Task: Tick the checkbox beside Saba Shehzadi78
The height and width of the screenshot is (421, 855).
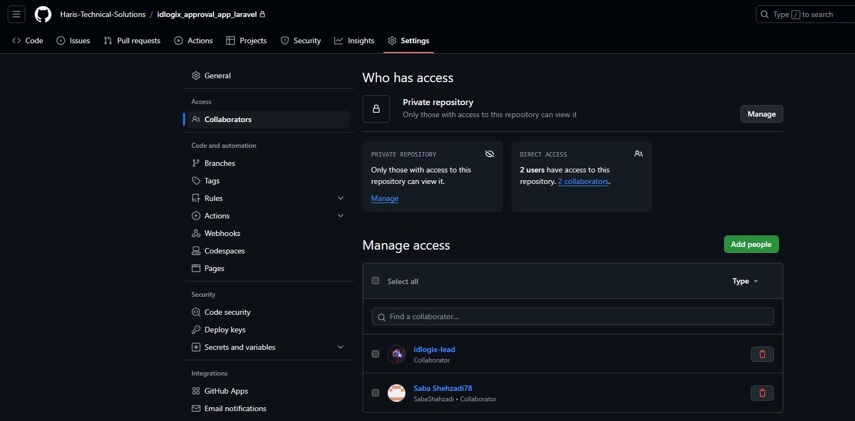Action: pos(375,393)
